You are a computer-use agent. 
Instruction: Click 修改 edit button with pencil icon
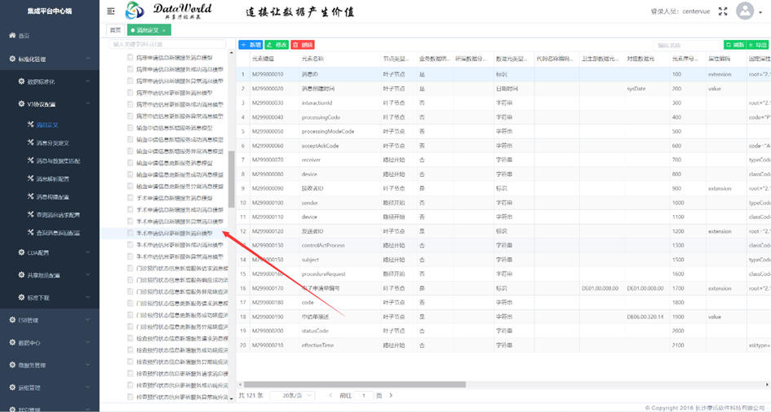click(x=277, y=45)
